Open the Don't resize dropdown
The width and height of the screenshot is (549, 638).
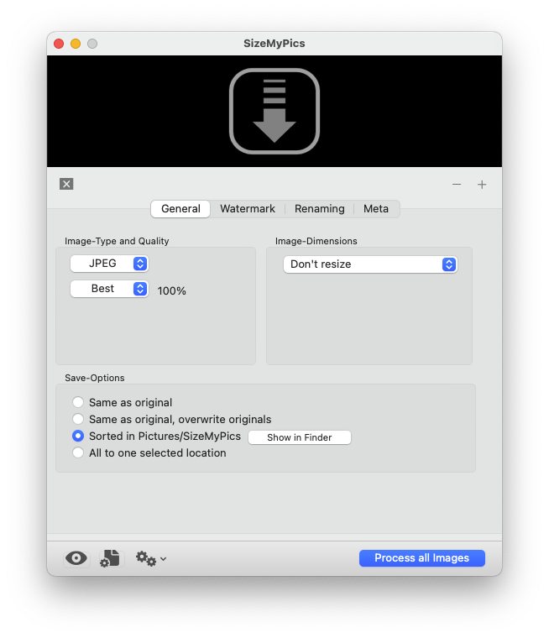(x=370, y=264)
